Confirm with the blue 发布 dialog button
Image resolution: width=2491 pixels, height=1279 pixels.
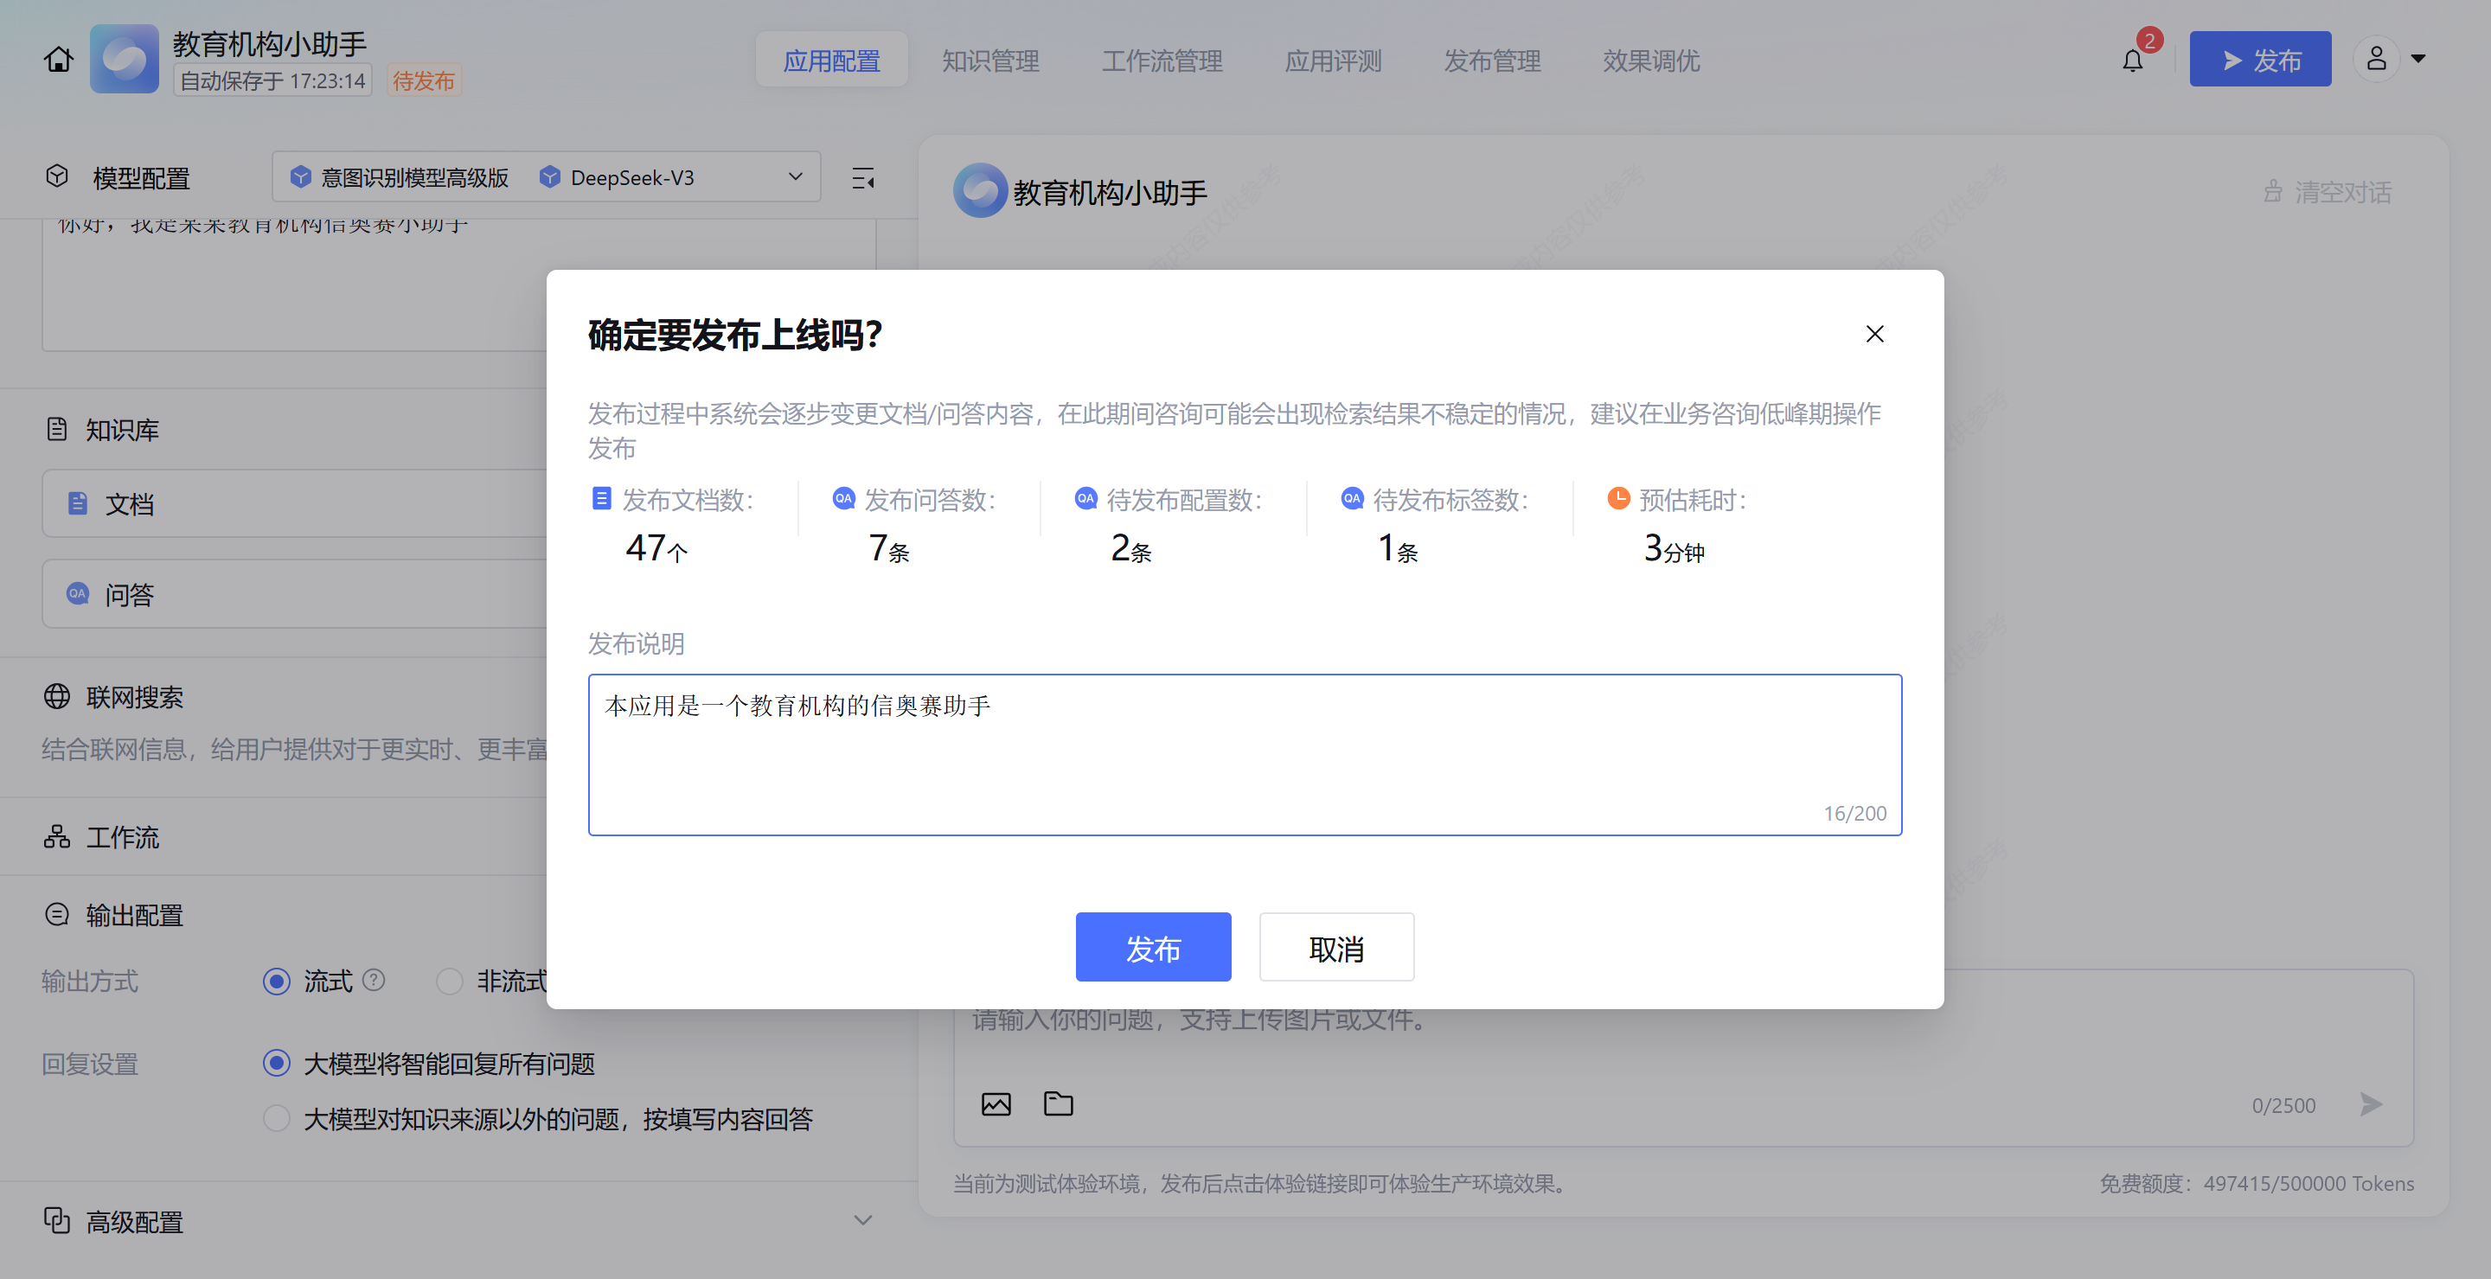point(1153,948)
